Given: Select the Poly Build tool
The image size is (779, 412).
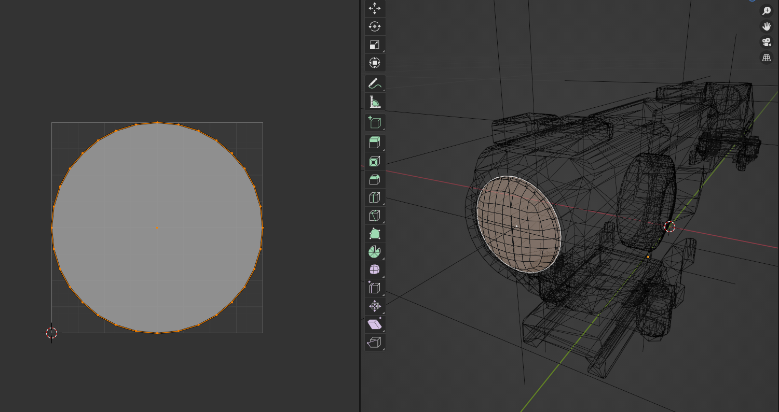Looking at the screenshot, I should (x=375, y=234).
